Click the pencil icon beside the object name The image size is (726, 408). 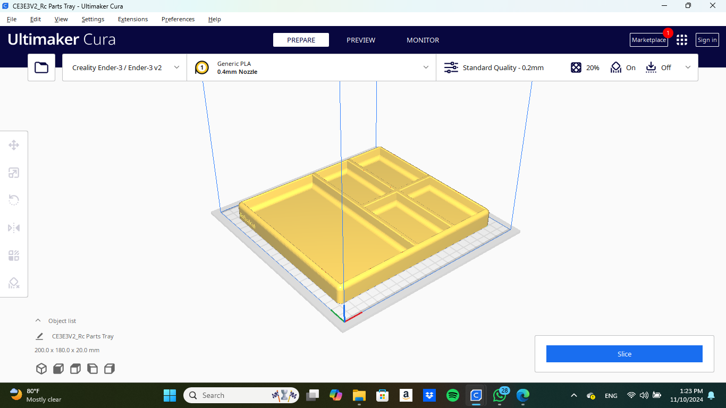pos(39,336)
